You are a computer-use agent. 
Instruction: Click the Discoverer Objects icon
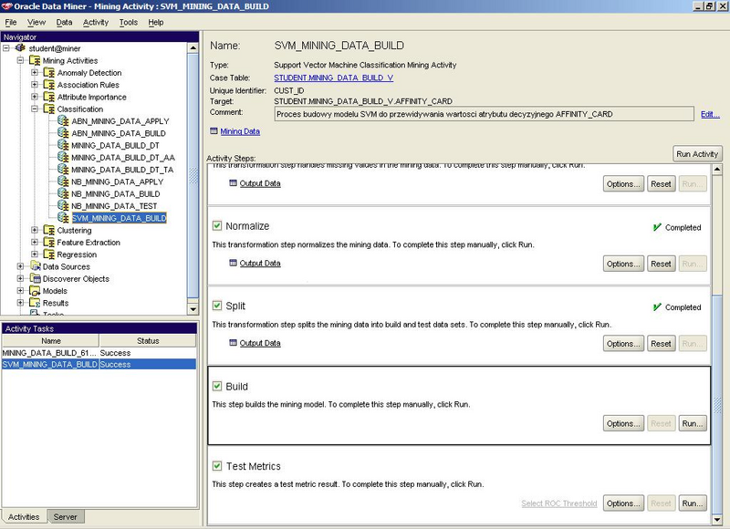pyautogui.click(x=35, y=278)
